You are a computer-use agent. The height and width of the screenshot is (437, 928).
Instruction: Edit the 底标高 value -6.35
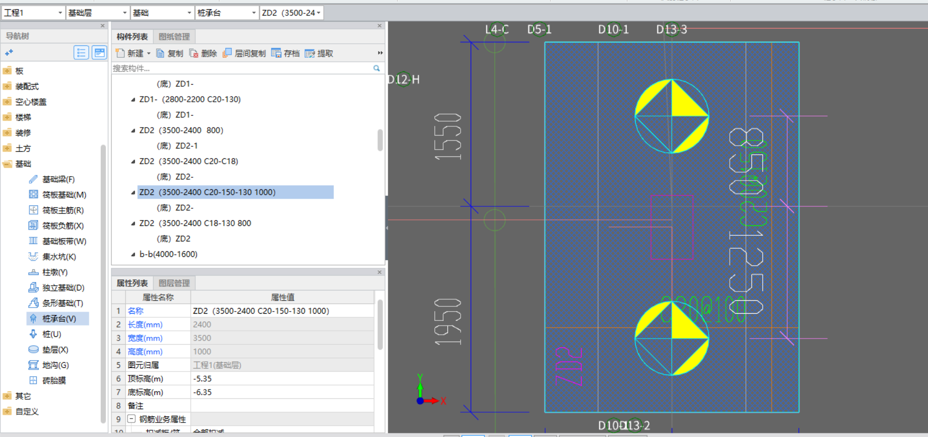282,392
